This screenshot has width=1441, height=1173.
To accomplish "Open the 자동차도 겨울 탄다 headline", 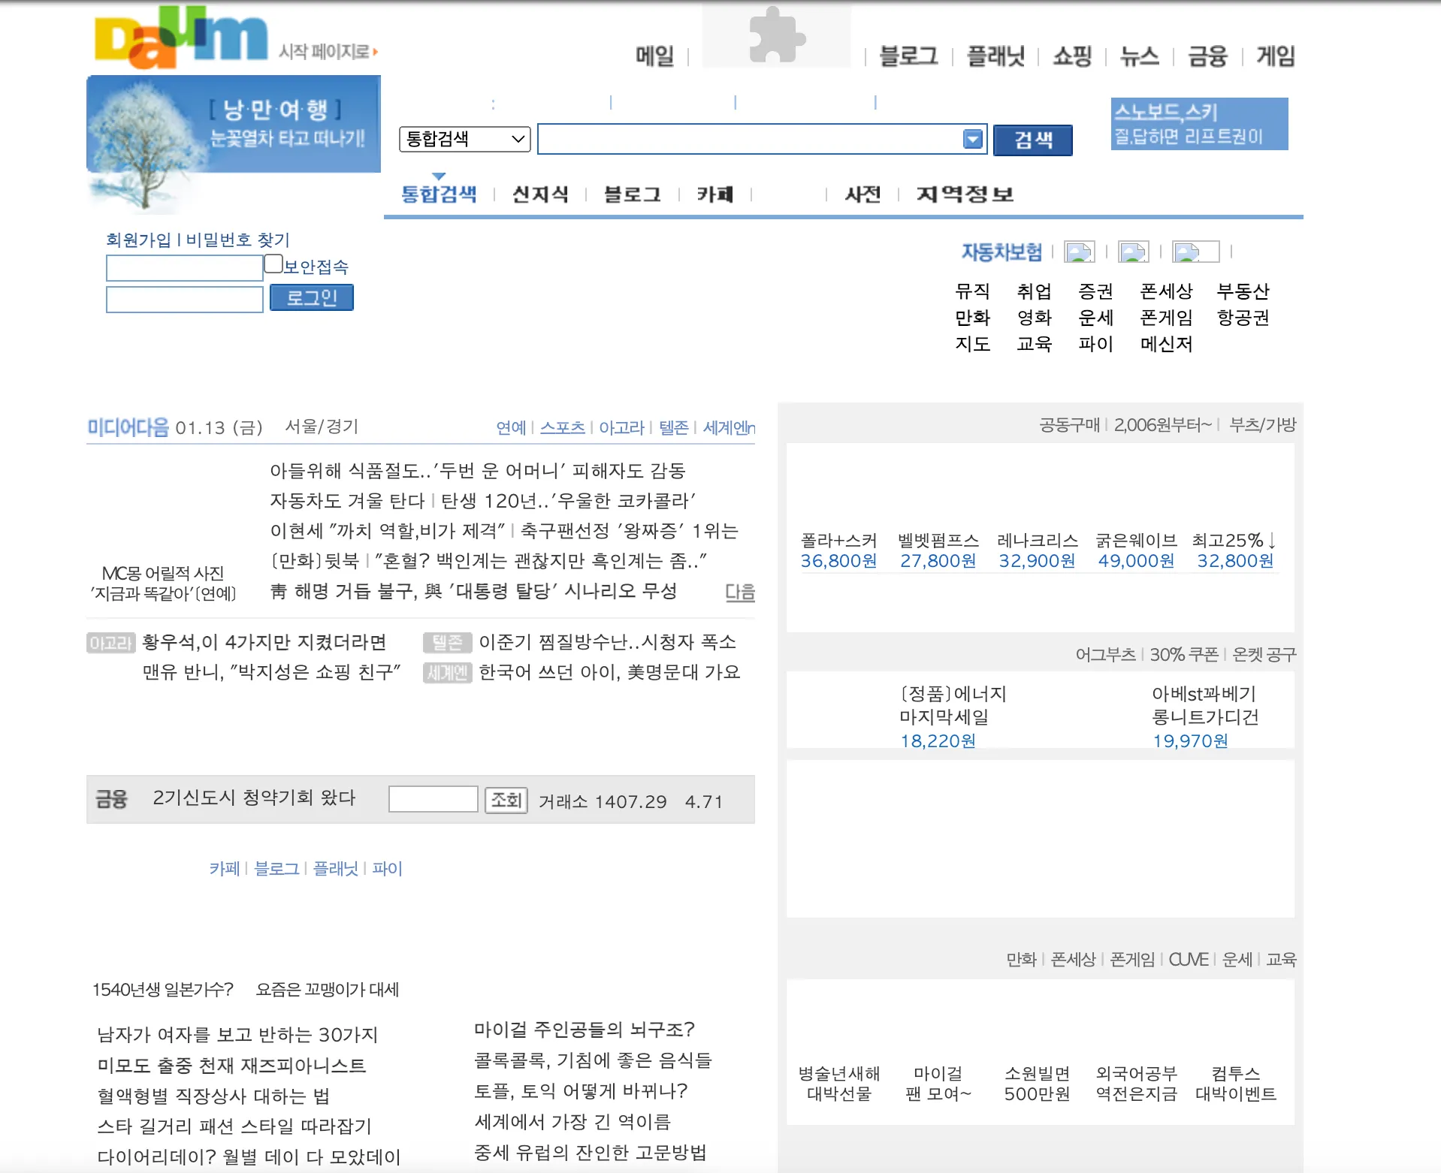I will pos(347,501).
